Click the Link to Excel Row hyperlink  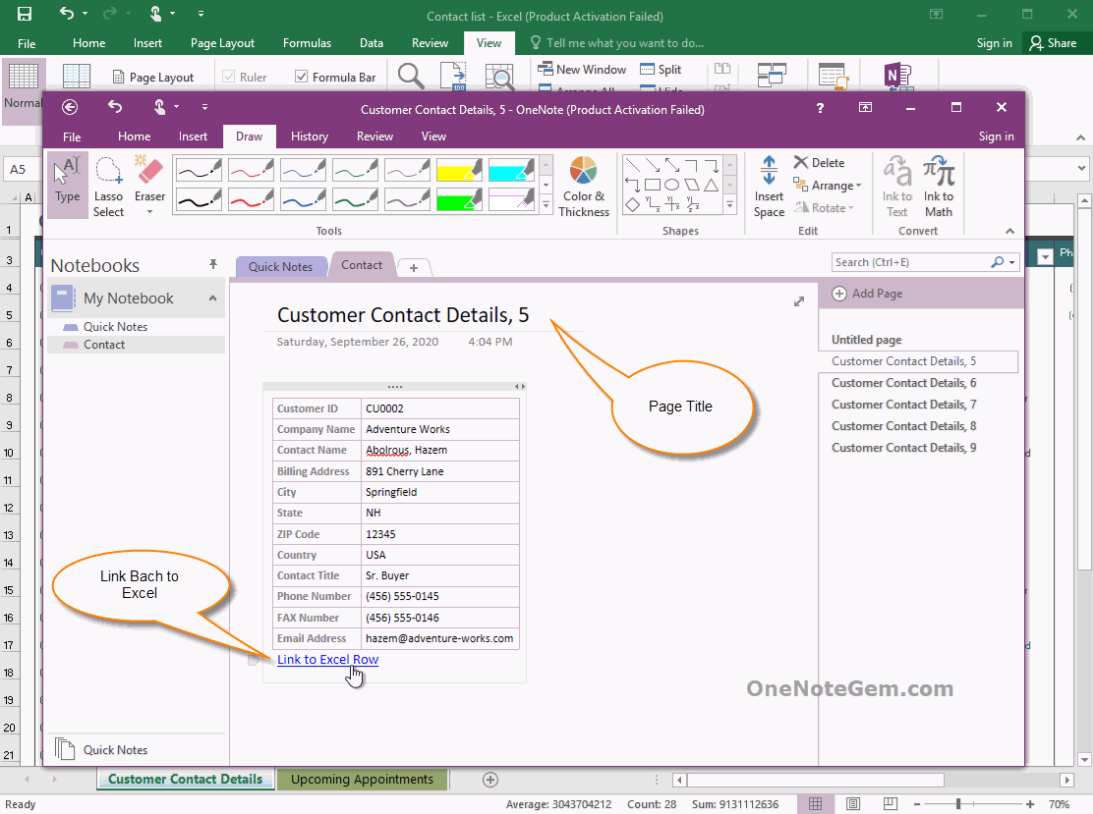pos(326,659)
